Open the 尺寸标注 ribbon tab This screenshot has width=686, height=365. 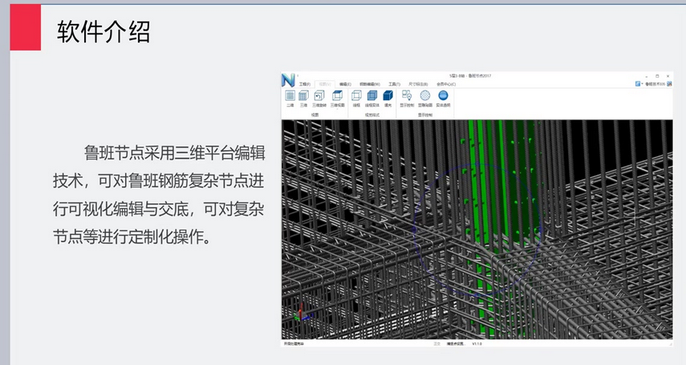[418, 84]
